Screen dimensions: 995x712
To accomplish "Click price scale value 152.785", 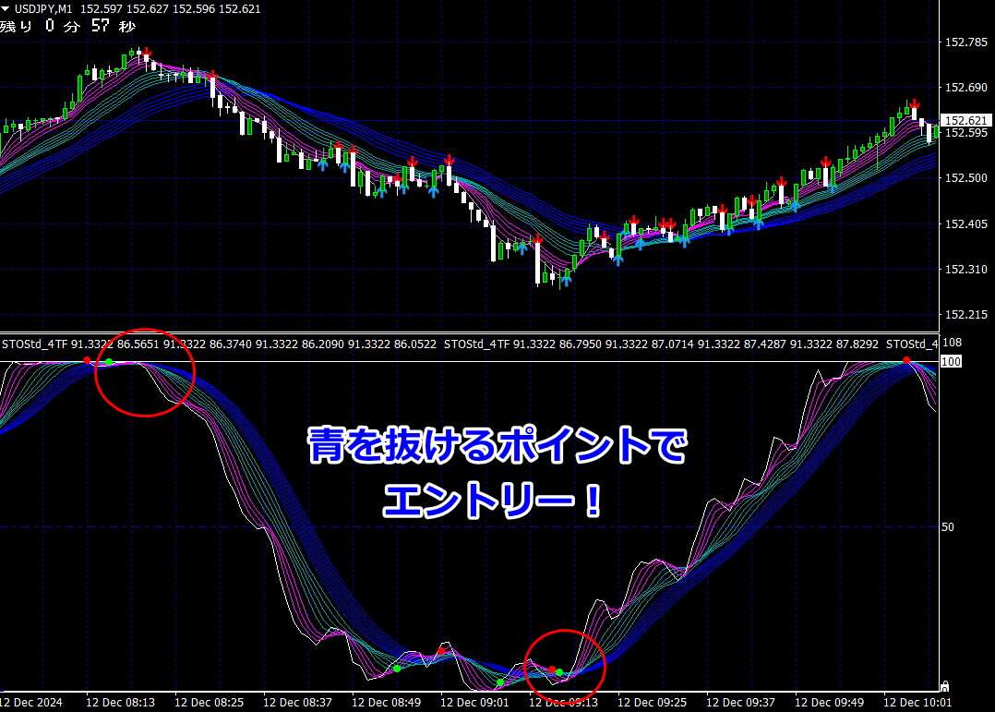I will [965, 42].
